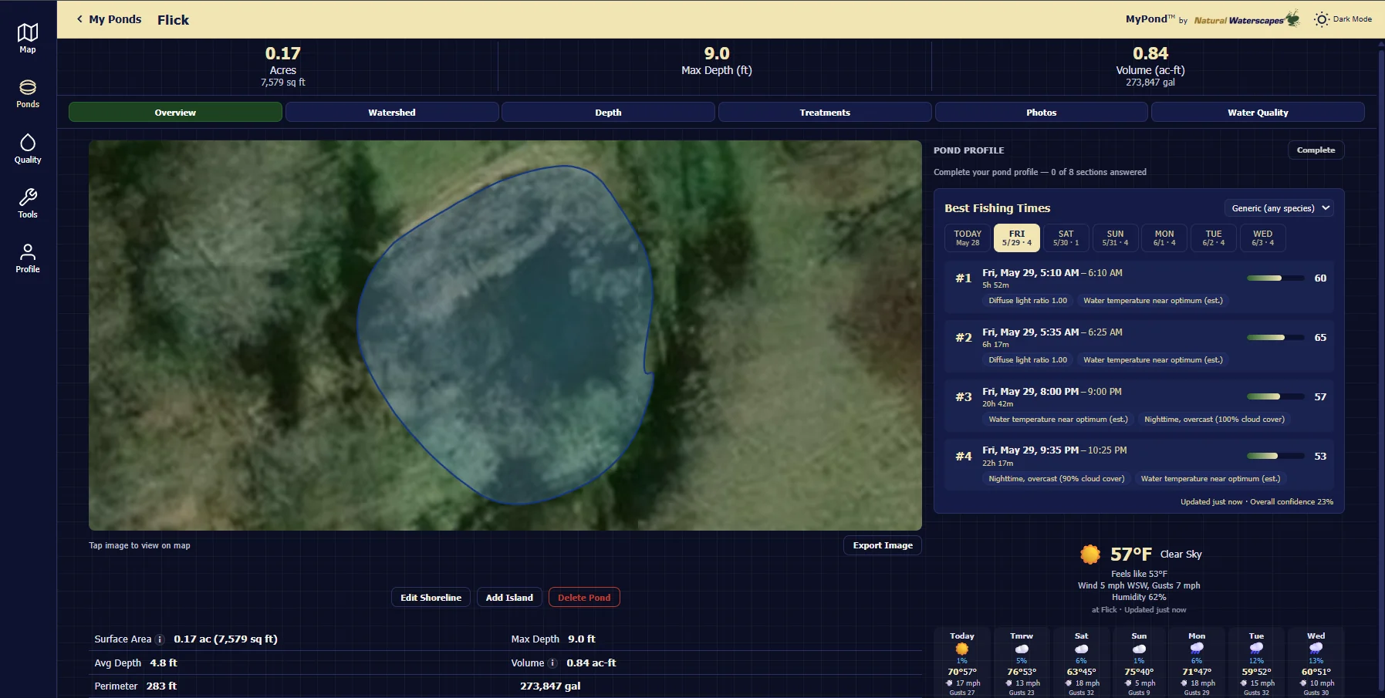Click the Natural Waterscapes logo
The height and width of the screenshot is (698, 1385).
tap(1246, 19)
